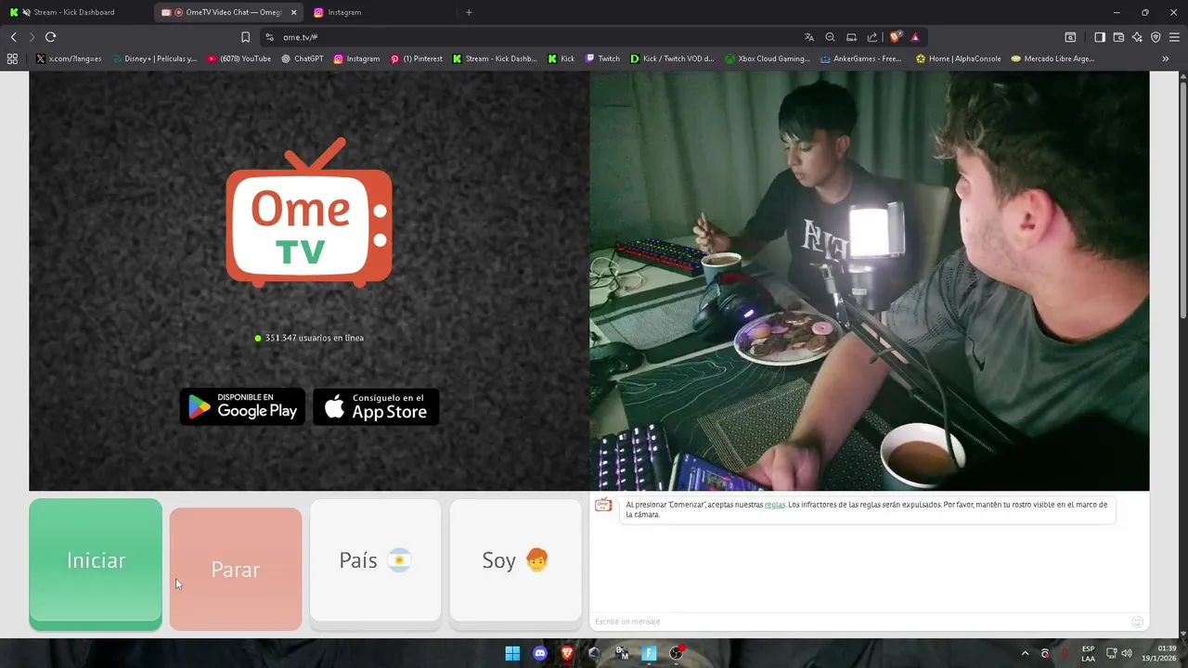Open Home | AlphaConsole bookmark
This screenshot has height=668, width=1188.
(x=958, y=58)
